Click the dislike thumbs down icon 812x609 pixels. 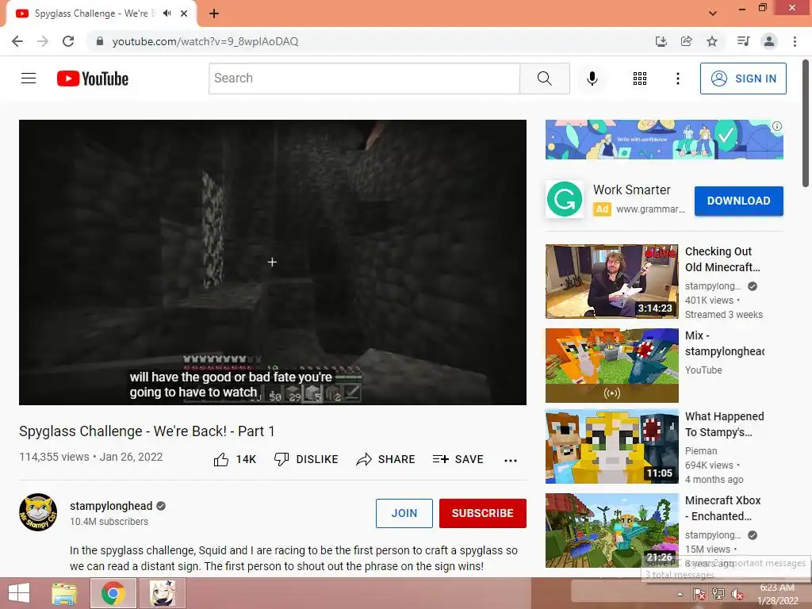coord(282,459)
